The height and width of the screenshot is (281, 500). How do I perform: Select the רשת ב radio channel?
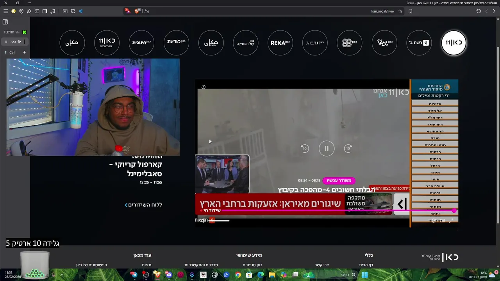(419, 43)
